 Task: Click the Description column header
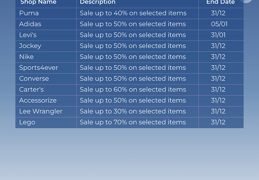pyautogui.click(x=98, y=2)
